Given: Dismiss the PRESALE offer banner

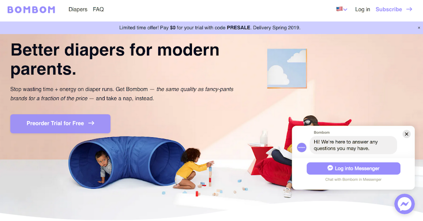Looking at the screenshot, I should [419, 28].
